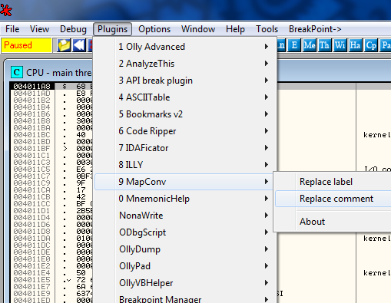Click the Restart rewind toolbar icon
Viewport: 391px width, 303px height.
79,45
